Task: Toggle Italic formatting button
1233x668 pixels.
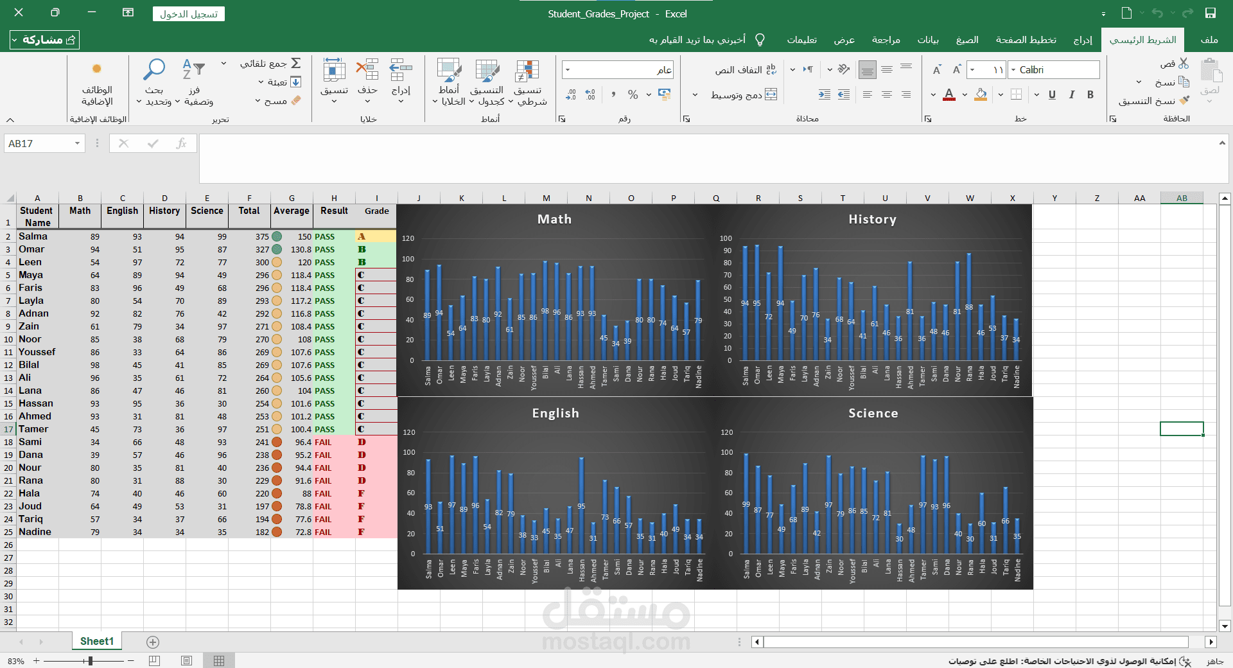Action: (x=1071, y=95)
